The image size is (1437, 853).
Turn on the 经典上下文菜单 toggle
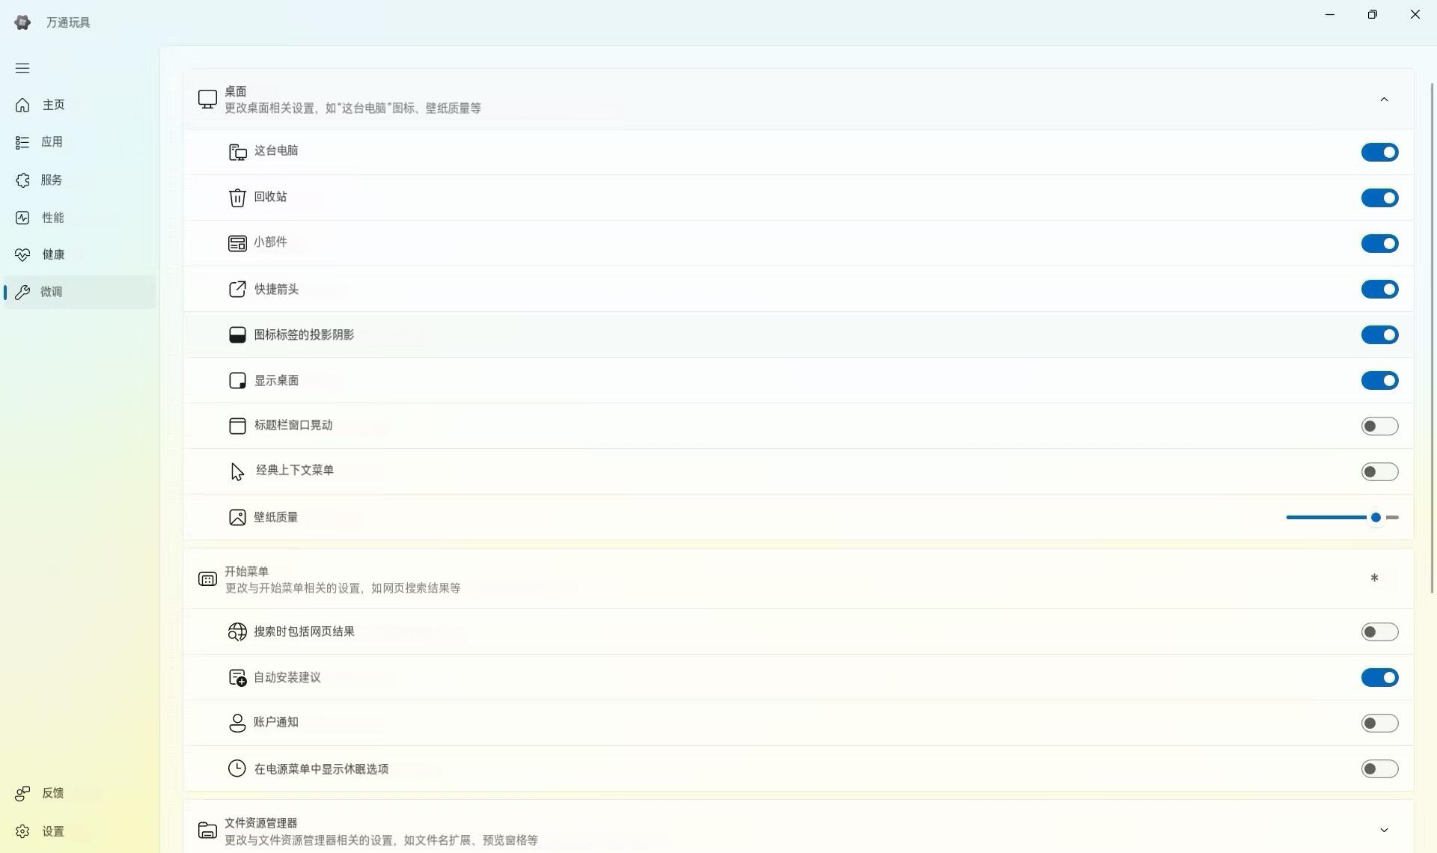point(1379,472)
